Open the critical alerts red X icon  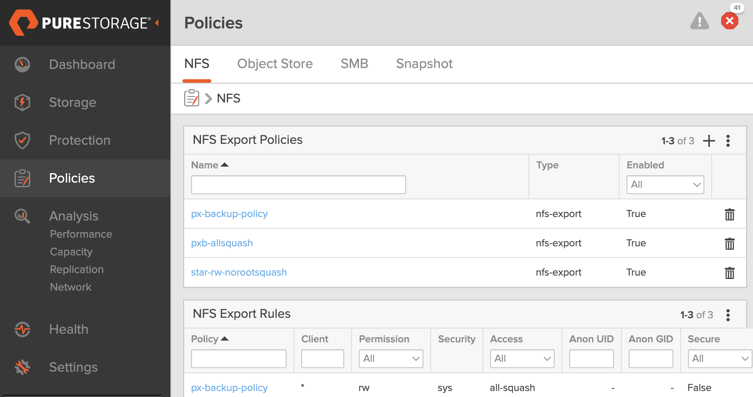pyautogui.click(x=729, y=21)
